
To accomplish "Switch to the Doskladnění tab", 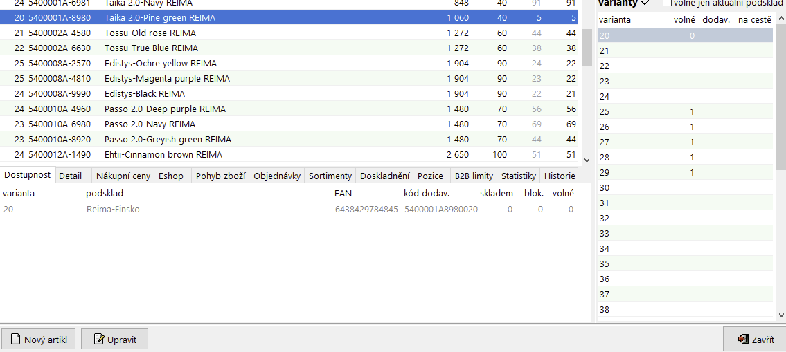I will tap(384, 176).
